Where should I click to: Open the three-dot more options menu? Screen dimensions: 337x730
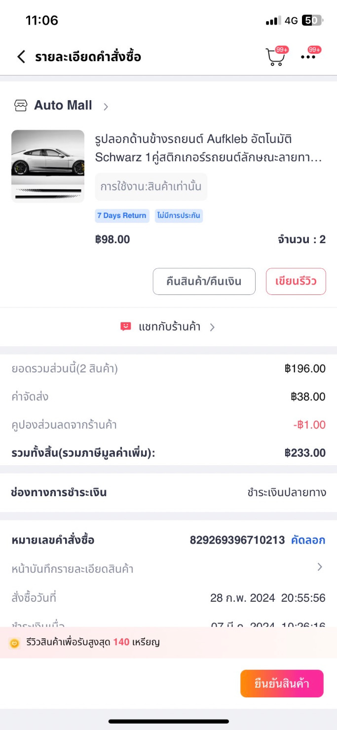pos(308,57)
